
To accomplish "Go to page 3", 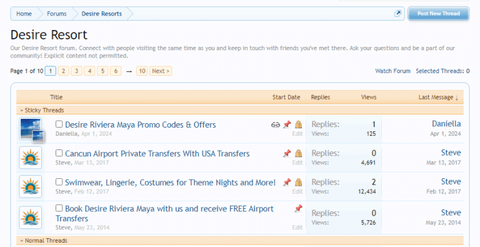I will [x=76, y=71].
